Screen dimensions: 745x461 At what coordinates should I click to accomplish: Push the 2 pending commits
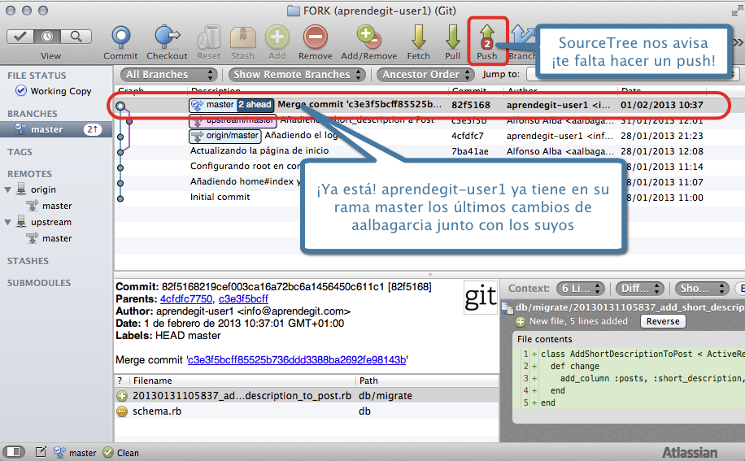tap(487, 37)
